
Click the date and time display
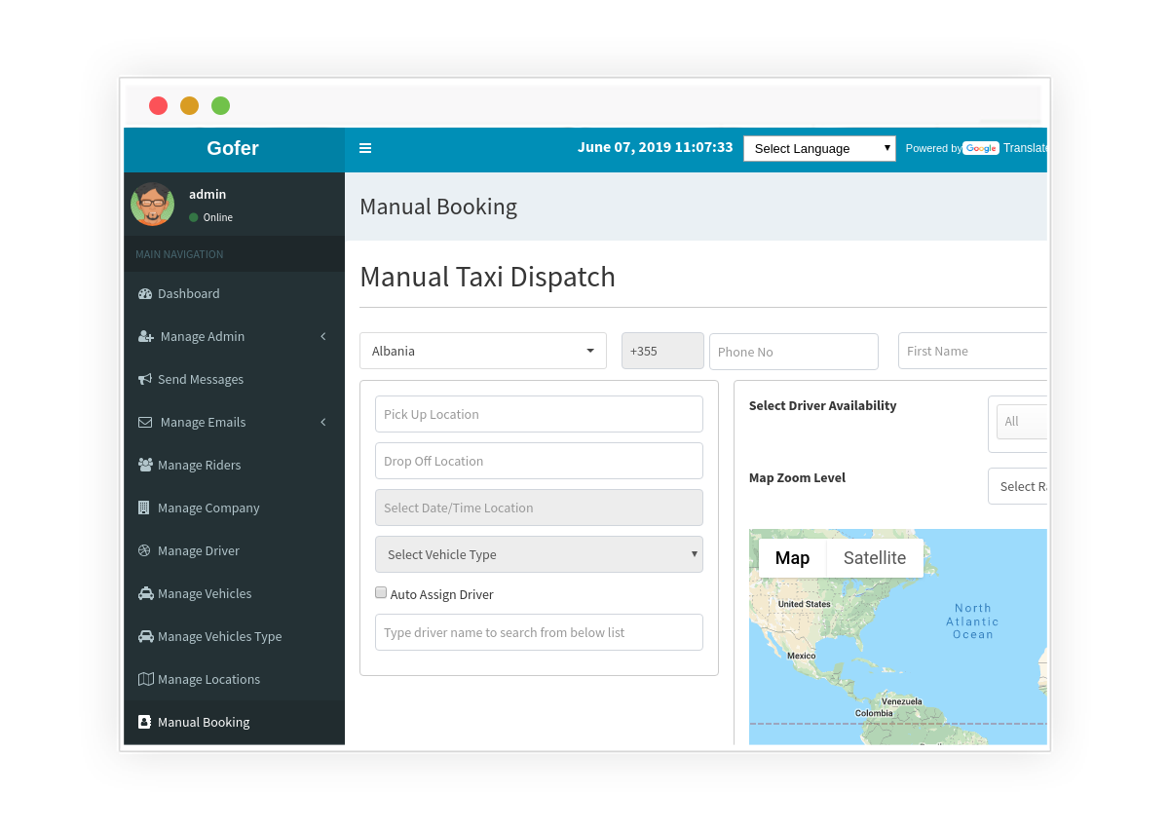tap(655, 147)
